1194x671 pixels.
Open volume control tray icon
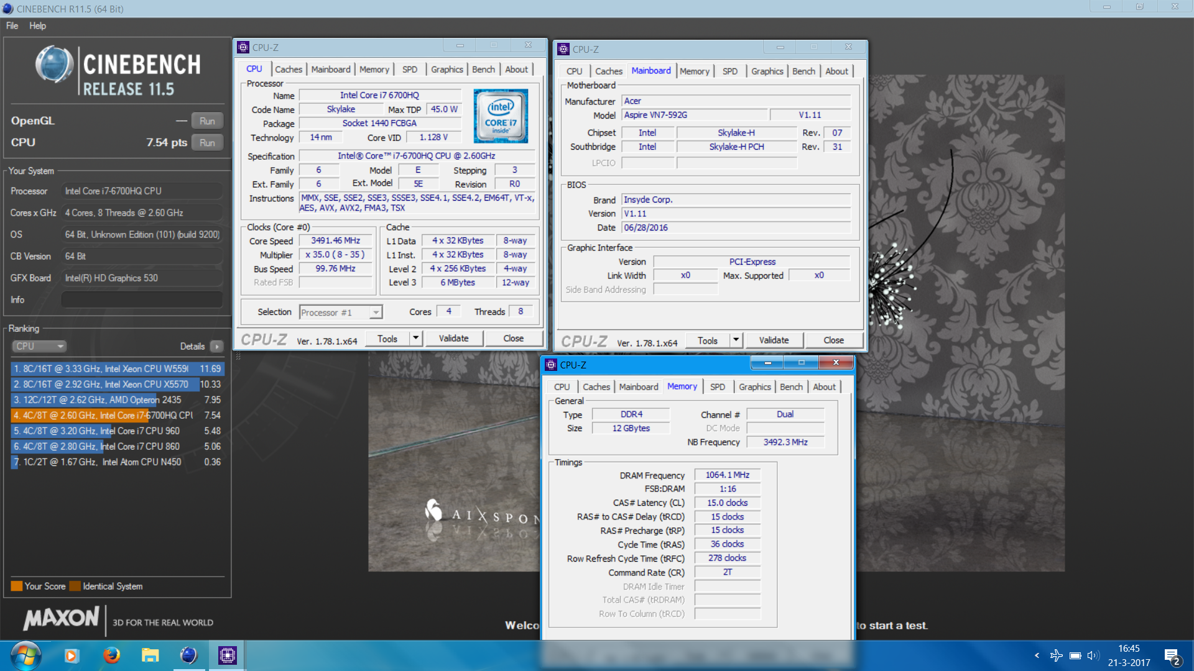click(x=1093, y=655)
